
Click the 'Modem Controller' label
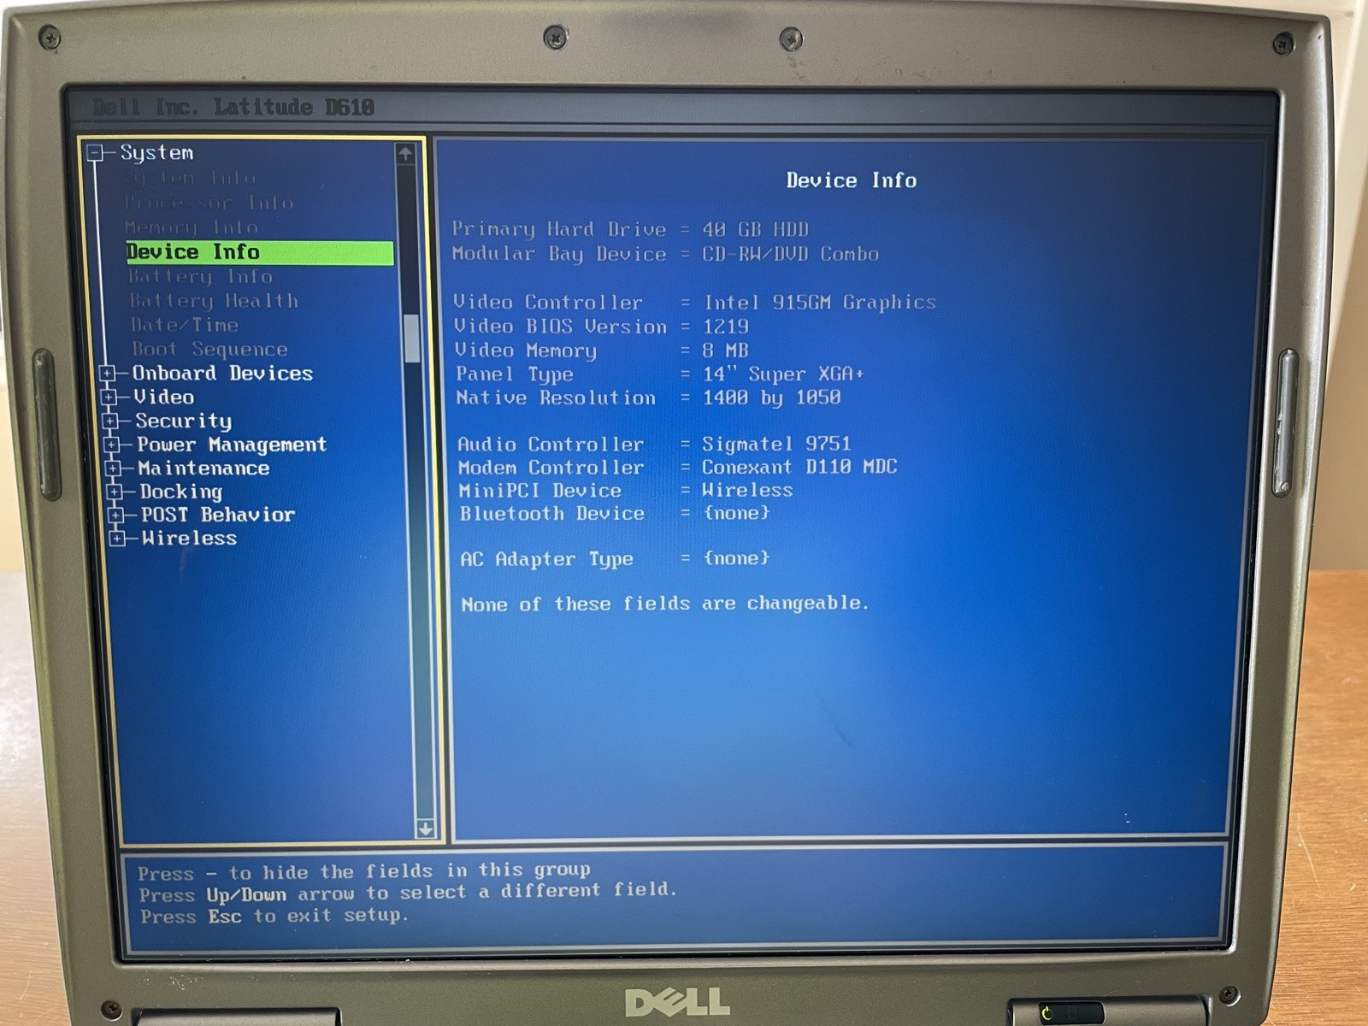click(x=551, y=468)
